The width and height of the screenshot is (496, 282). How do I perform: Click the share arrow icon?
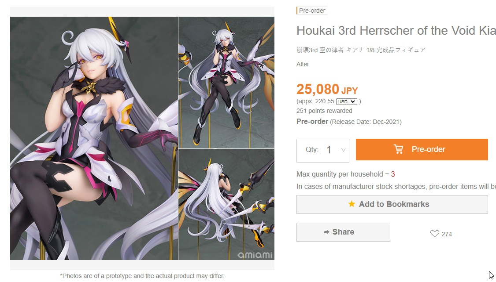pyautogui.click(x=326, y=232)
